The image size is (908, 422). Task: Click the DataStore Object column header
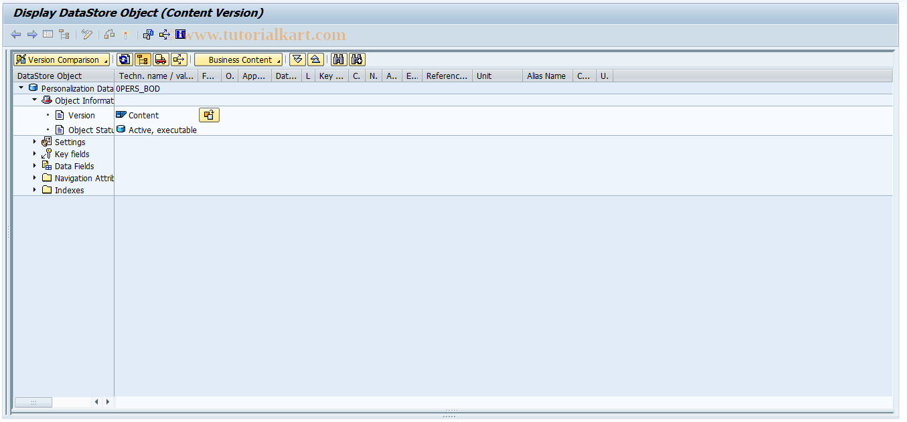pos(64,76)
